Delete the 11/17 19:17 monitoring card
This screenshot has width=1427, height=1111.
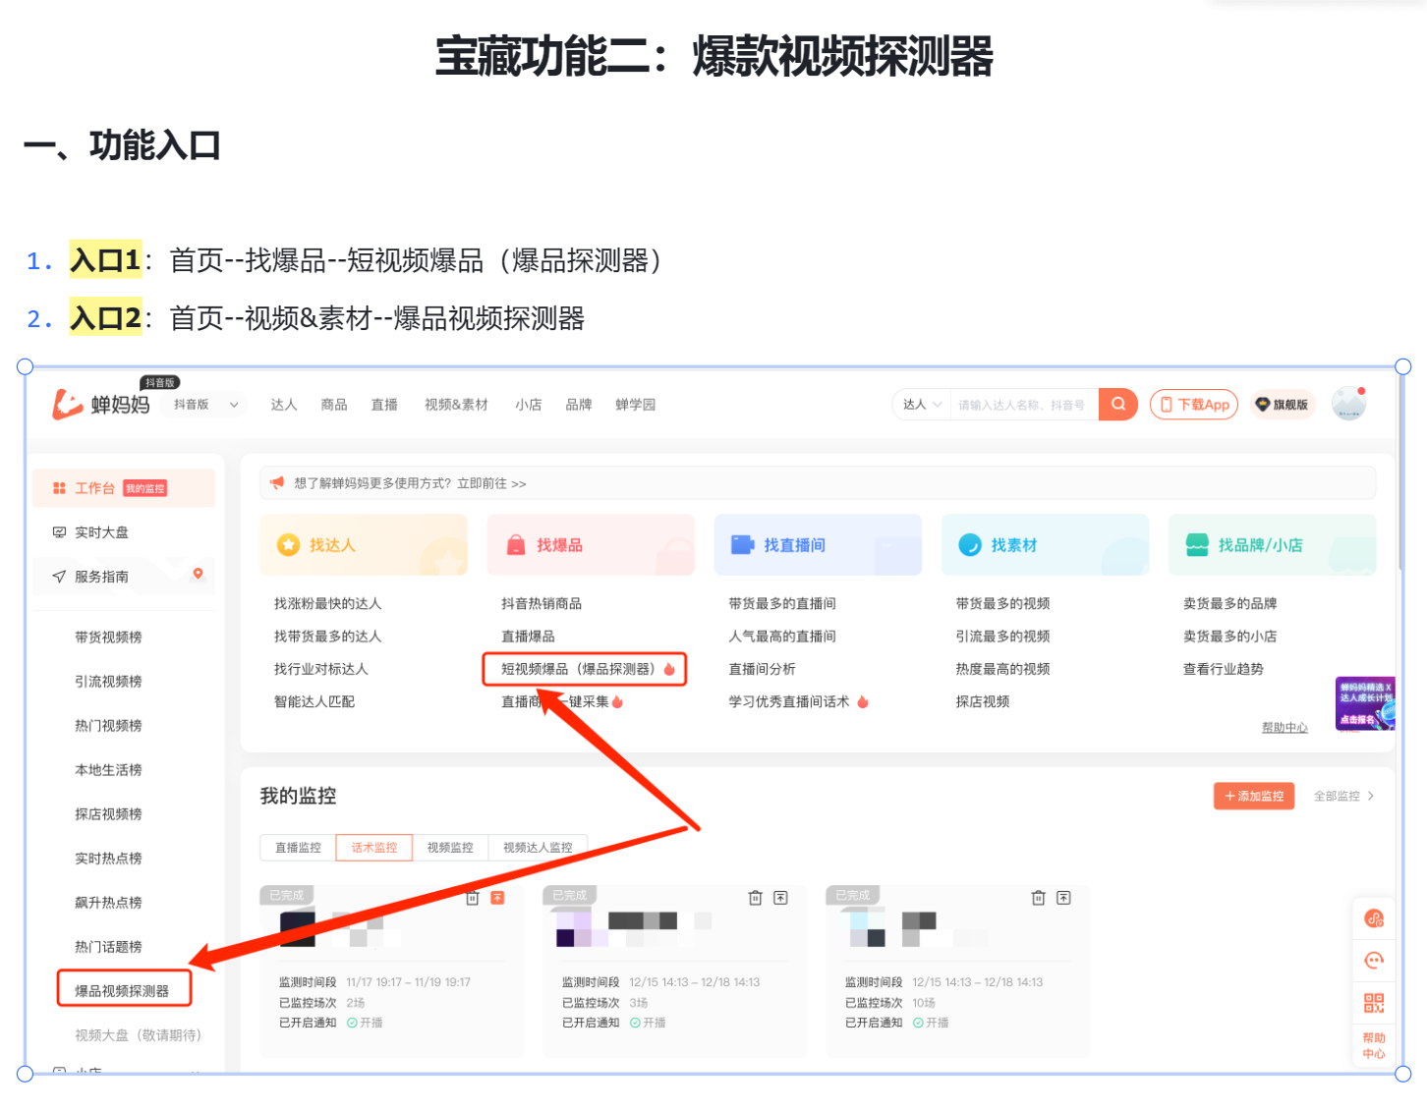(x=473, y=898)
